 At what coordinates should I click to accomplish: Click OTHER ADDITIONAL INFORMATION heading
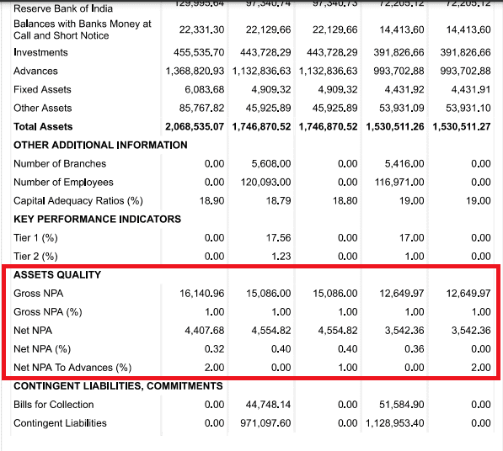point(100,145)
